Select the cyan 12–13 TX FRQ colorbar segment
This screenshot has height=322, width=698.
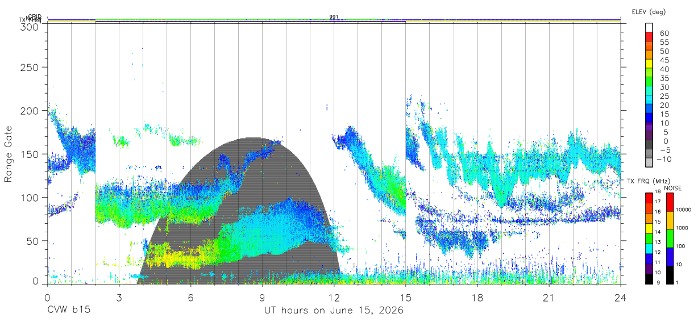(649, 248)
